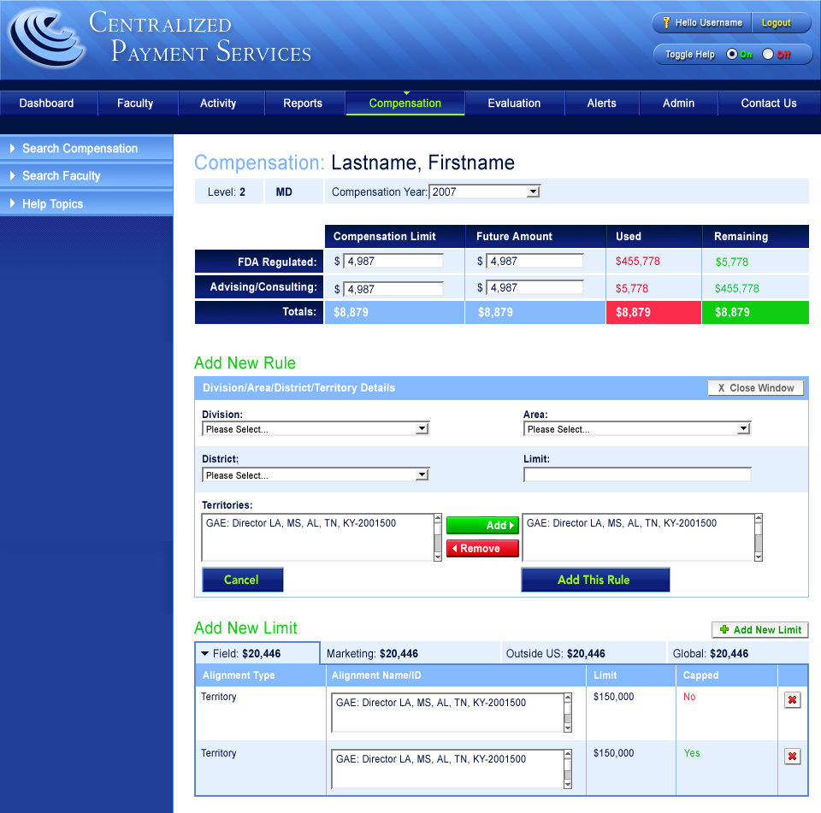The image size is (821, 813).
Task: Delete the second Territory limit row
Action: pos(792,757)
